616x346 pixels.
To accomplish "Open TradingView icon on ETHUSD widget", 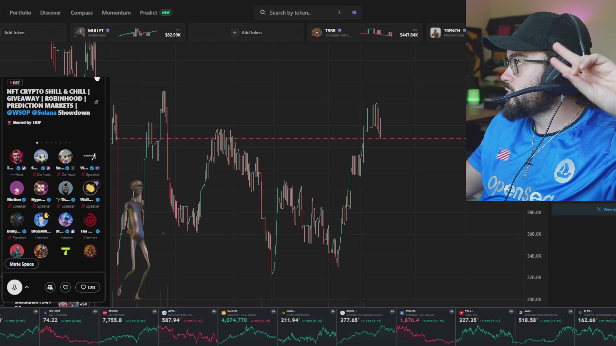I will (x=451, y=311).
